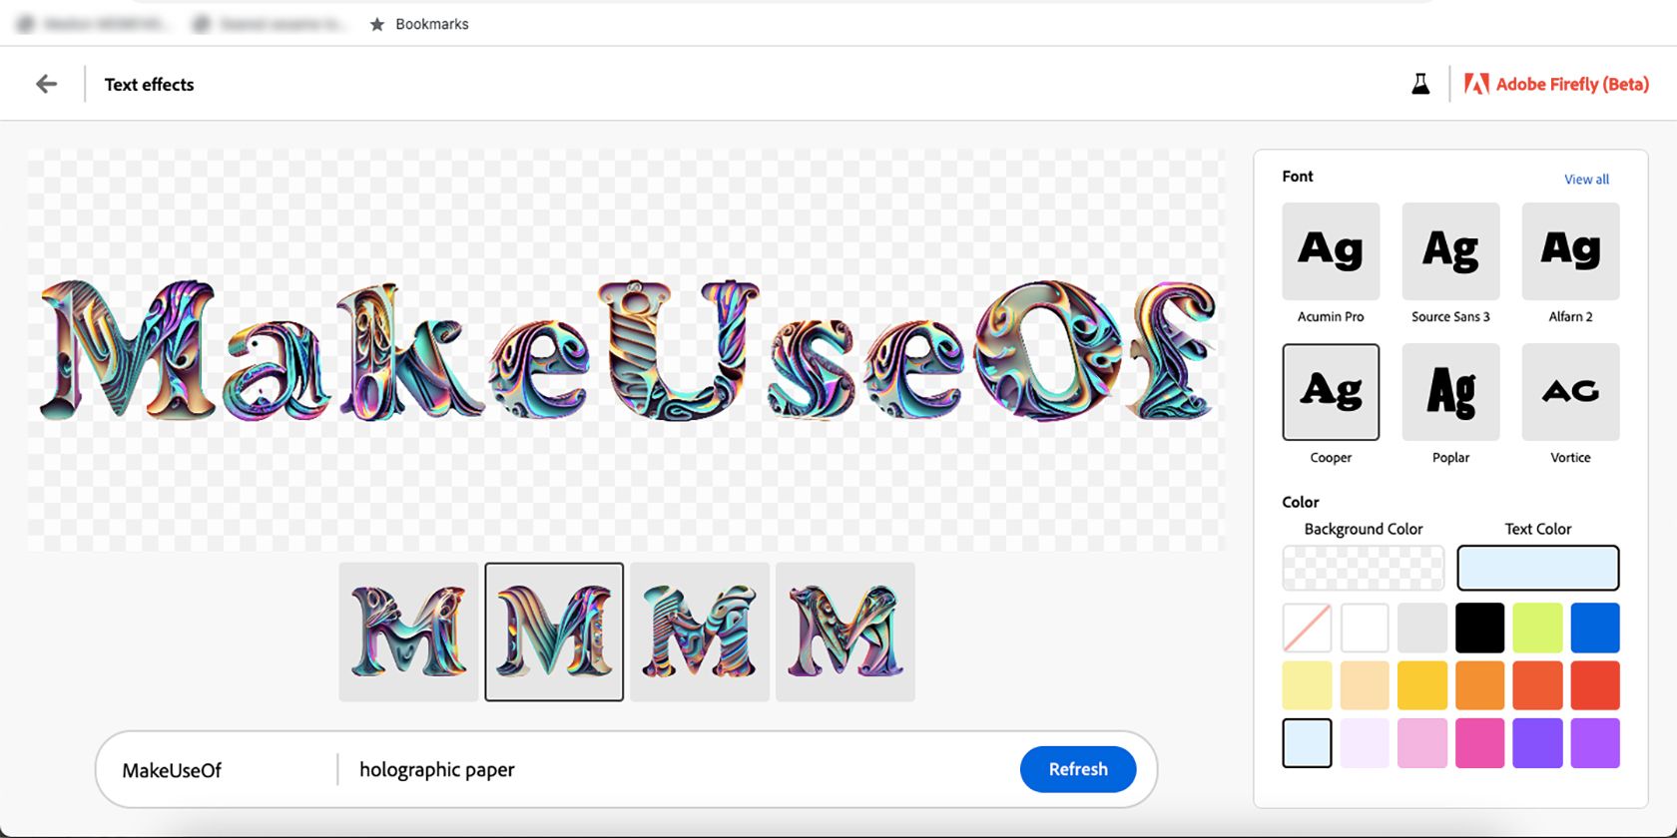Choose the peach color swatch
This screenshot has height=838, width=1677.
[x=1365, y=685]
